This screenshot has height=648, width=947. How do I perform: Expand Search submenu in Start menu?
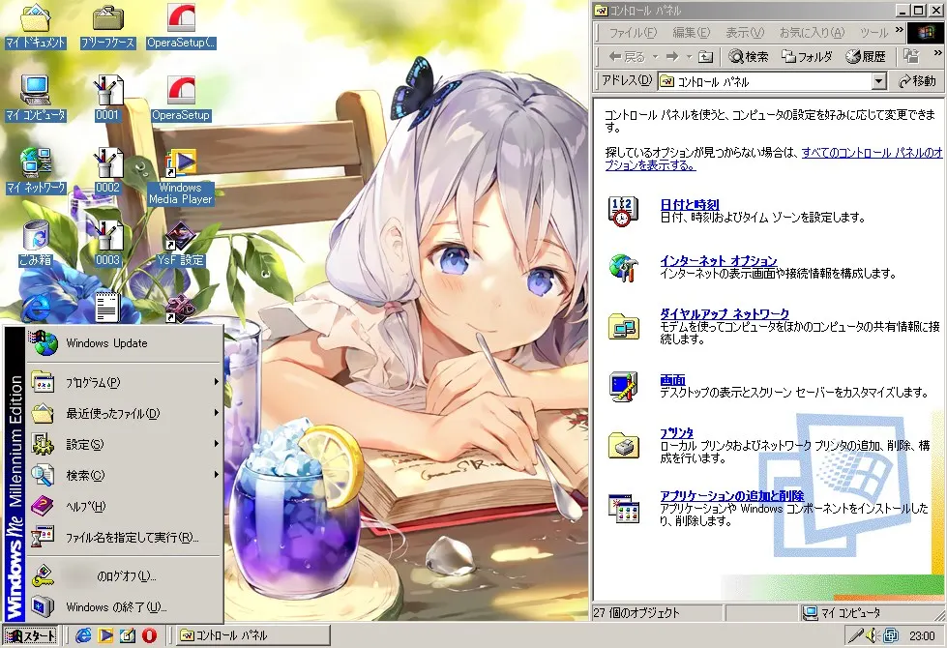click(124, 475)
